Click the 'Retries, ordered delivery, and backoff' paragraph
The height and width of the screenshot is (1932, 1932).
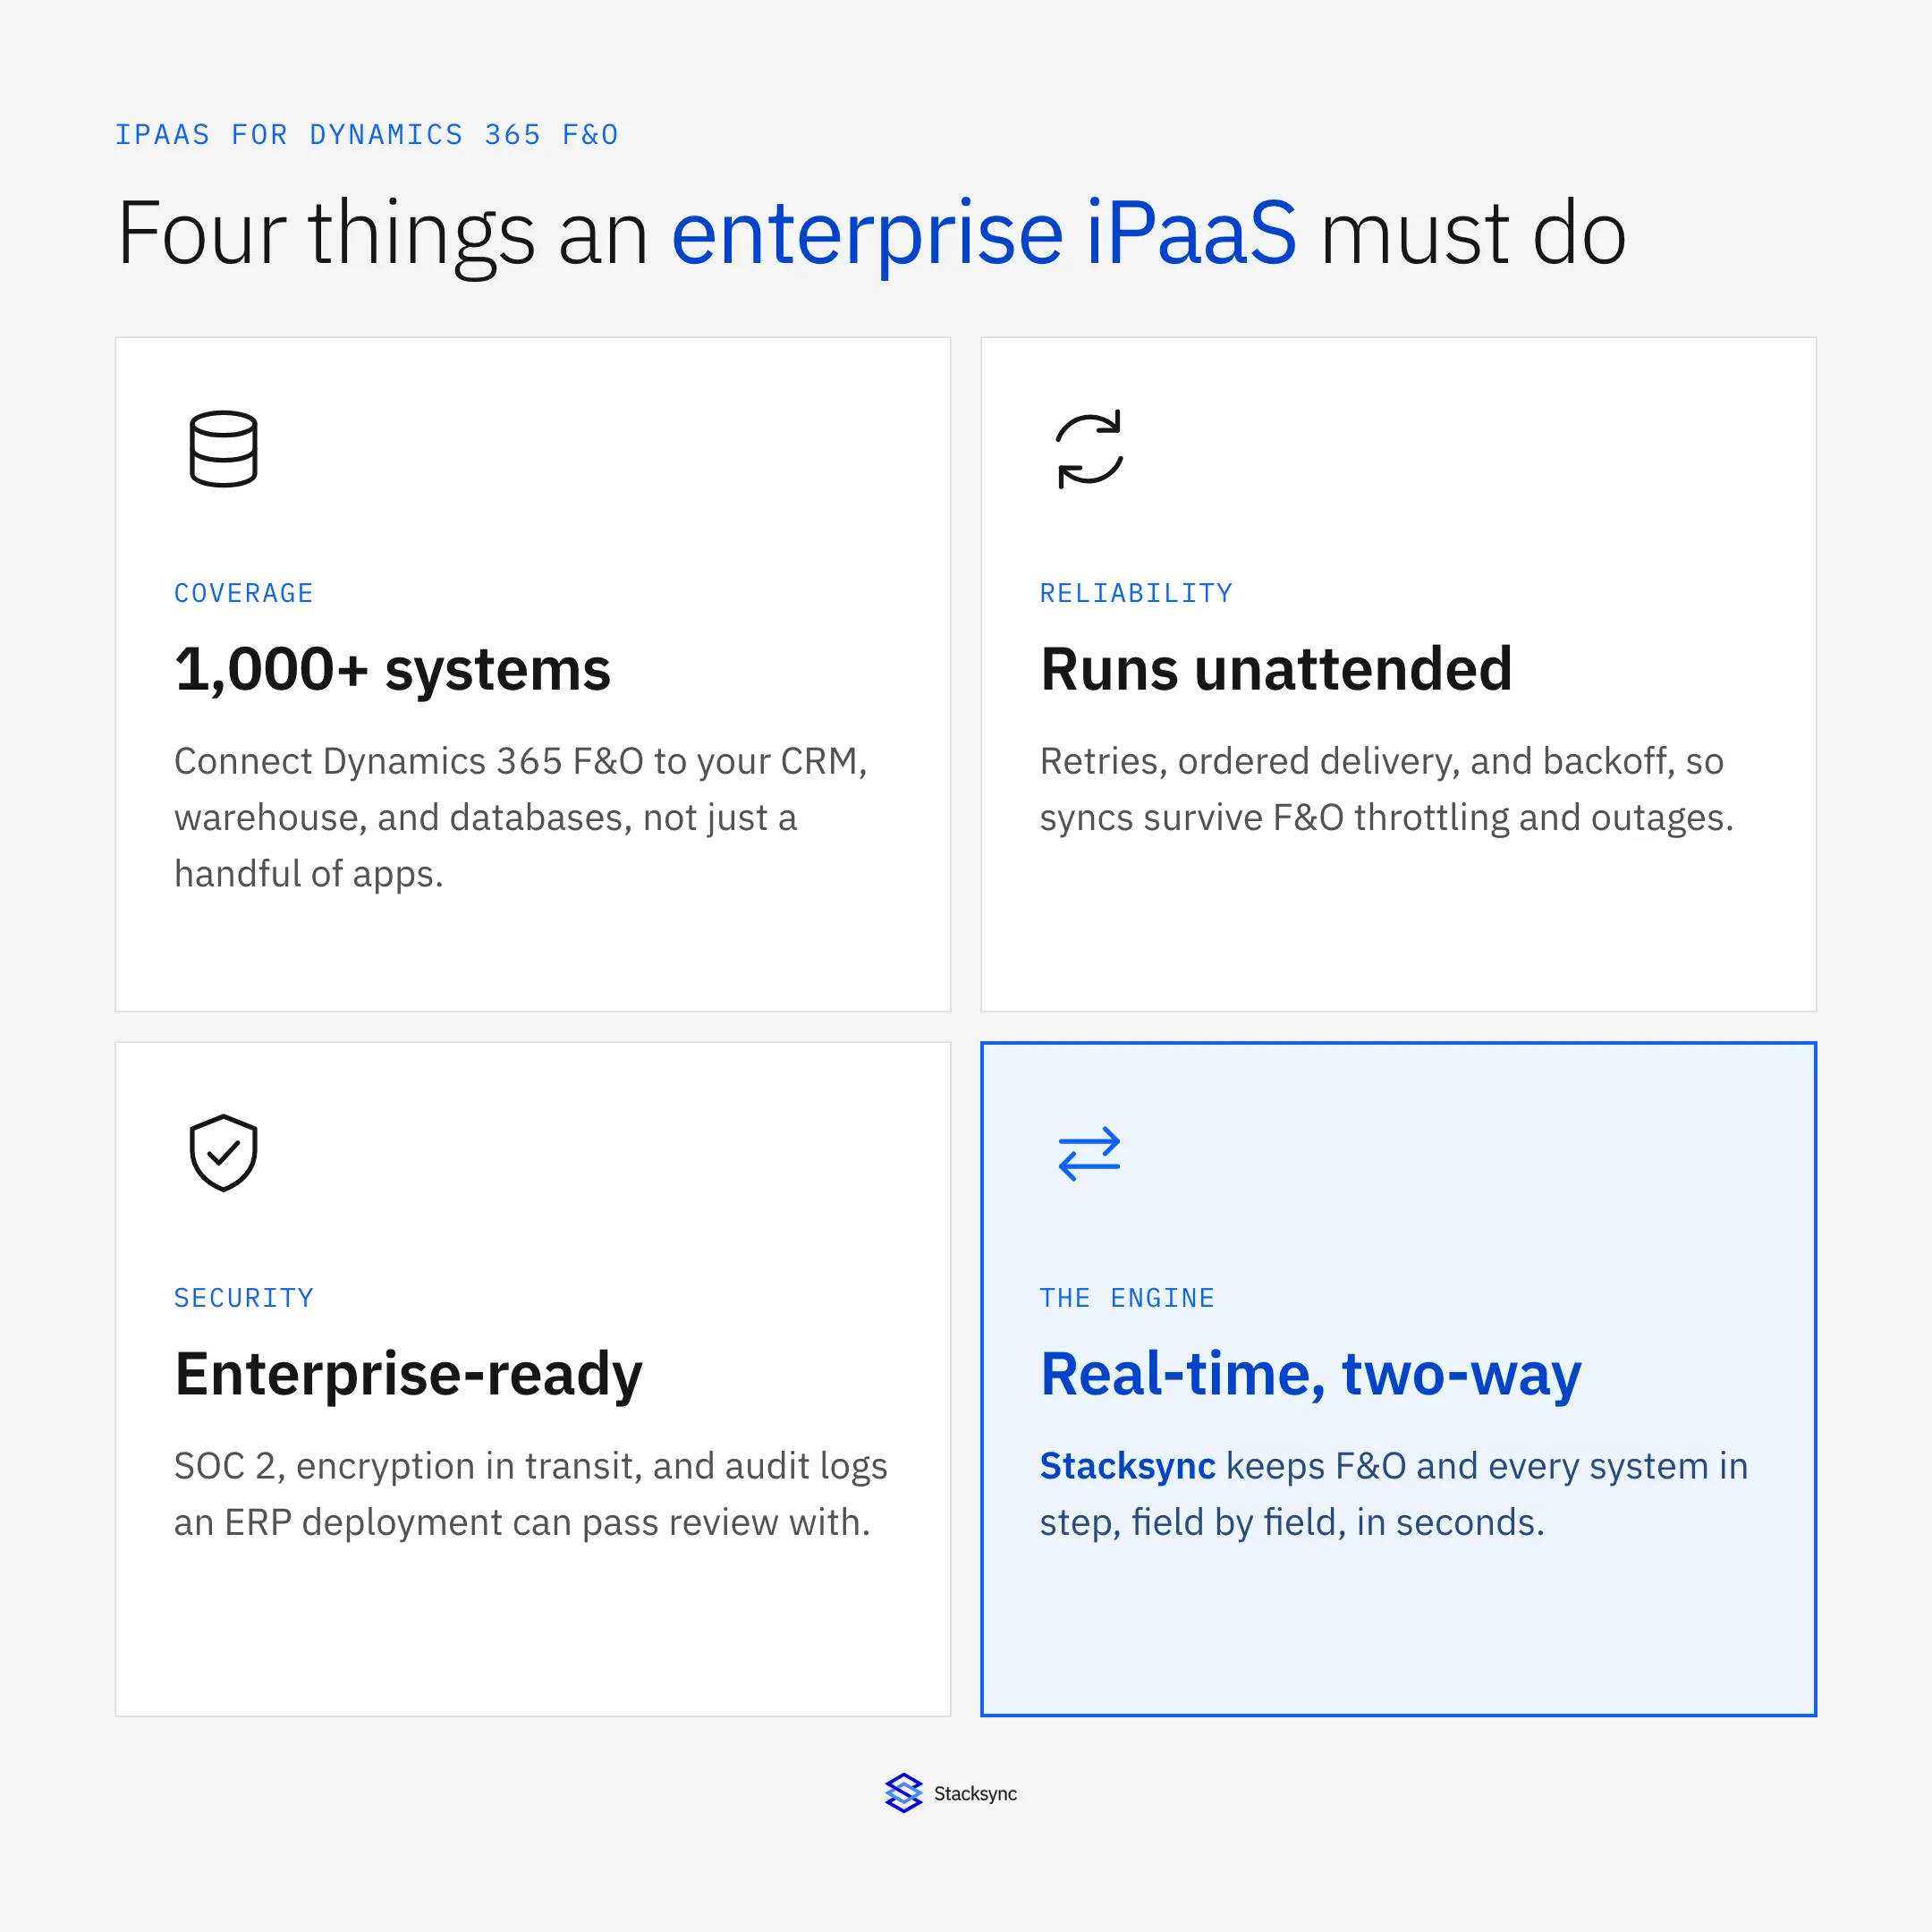[1387, 789]
